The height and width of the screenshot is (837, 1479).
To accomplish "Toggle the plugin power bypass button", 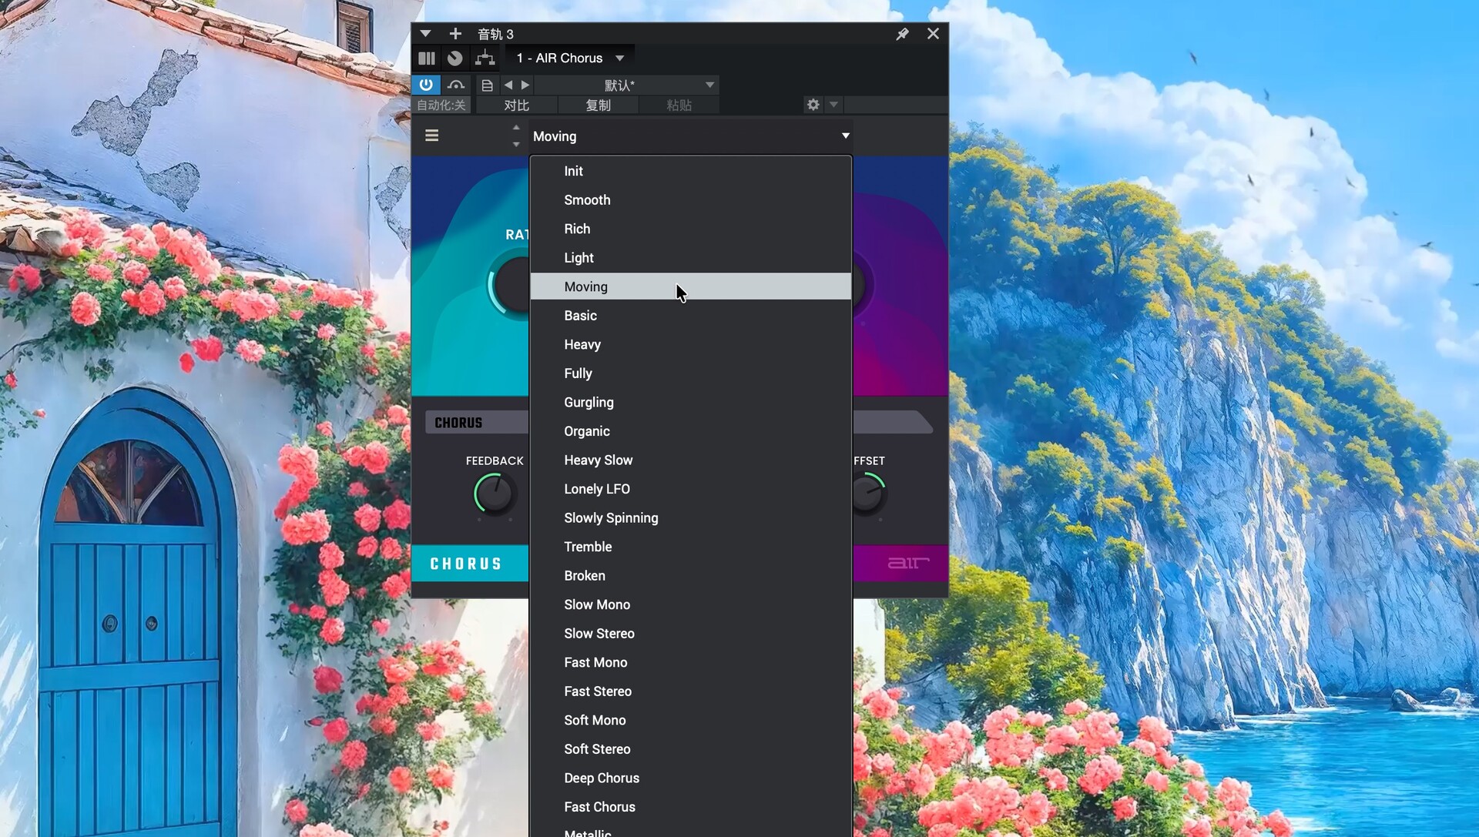I will (x=426, y=85).
